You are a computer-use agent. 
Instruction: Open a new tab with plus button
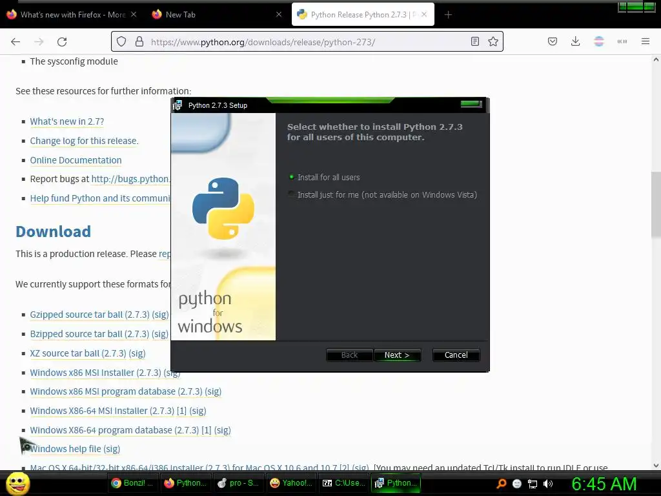[448, 15]
